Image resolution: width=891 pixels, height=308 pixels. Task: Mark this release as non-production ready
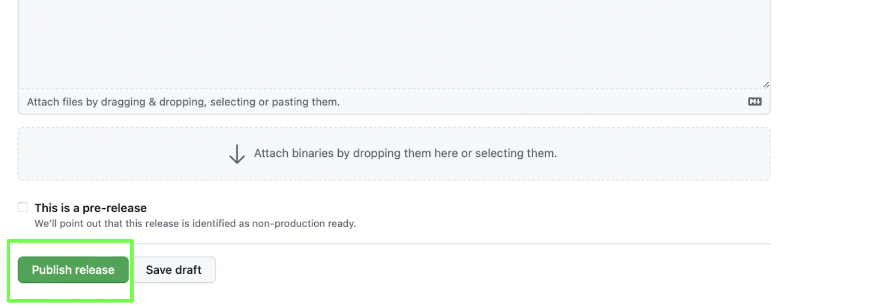coord(23,207)
